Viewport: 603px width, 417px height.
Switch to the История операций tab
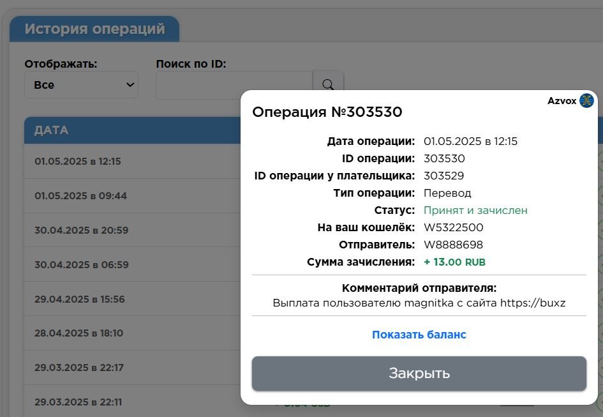coord(94,29)
